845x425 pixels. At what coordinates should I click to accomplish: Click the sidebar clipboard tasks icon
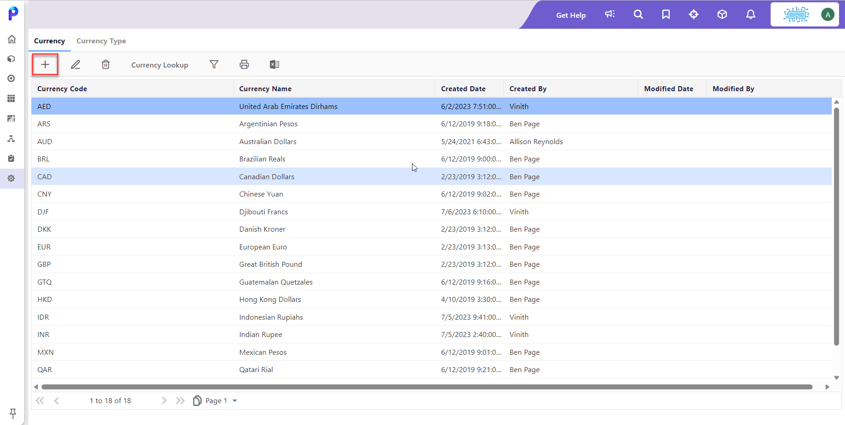(11, 158)
